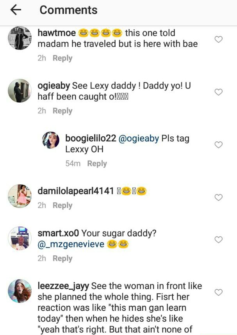The width and height of the screenshot is (237, 335).
Task: Open smart.xo0's profile photo
Action: click(x=20, y=238)
